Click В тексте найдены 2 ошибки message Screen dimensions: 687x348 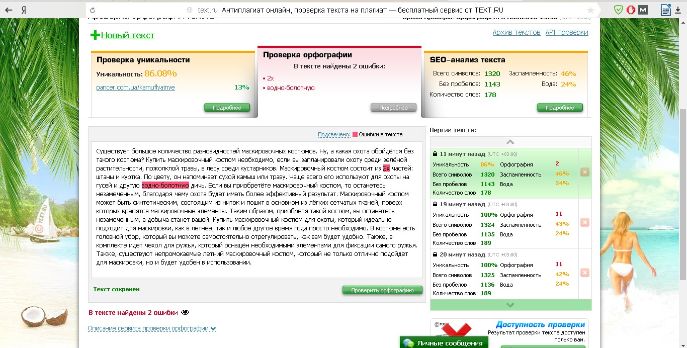tap(133, 312)
